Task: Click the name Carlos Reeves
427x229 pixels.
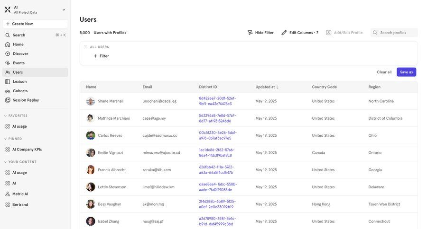Action: 110,135
